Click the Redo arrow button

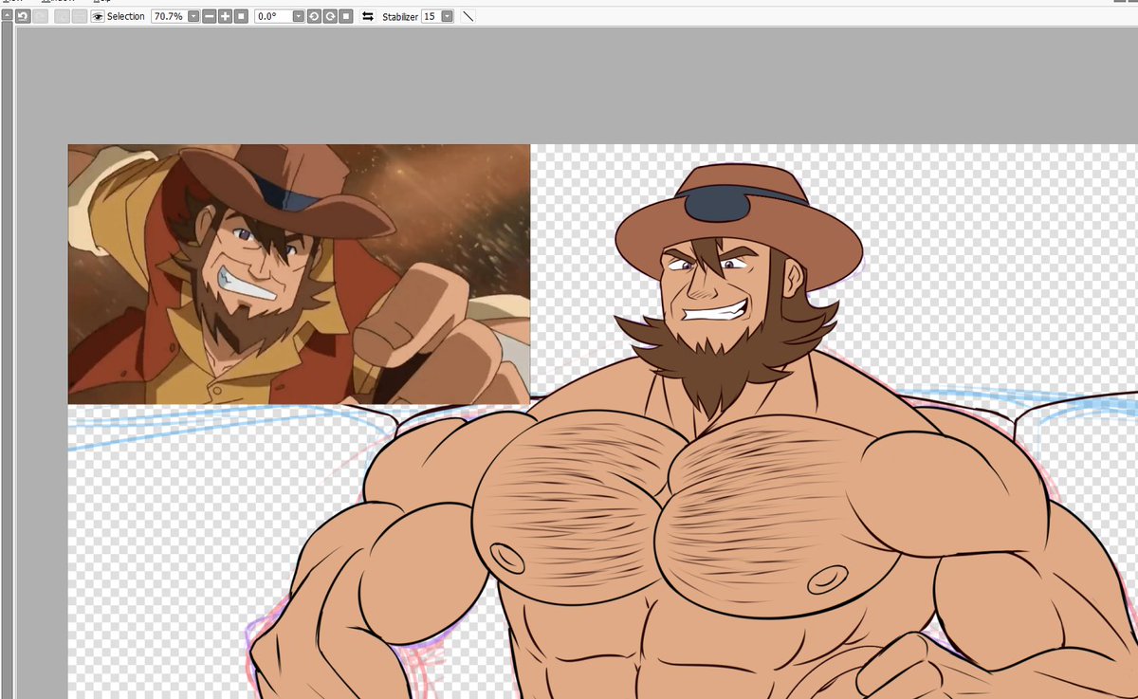39,16
